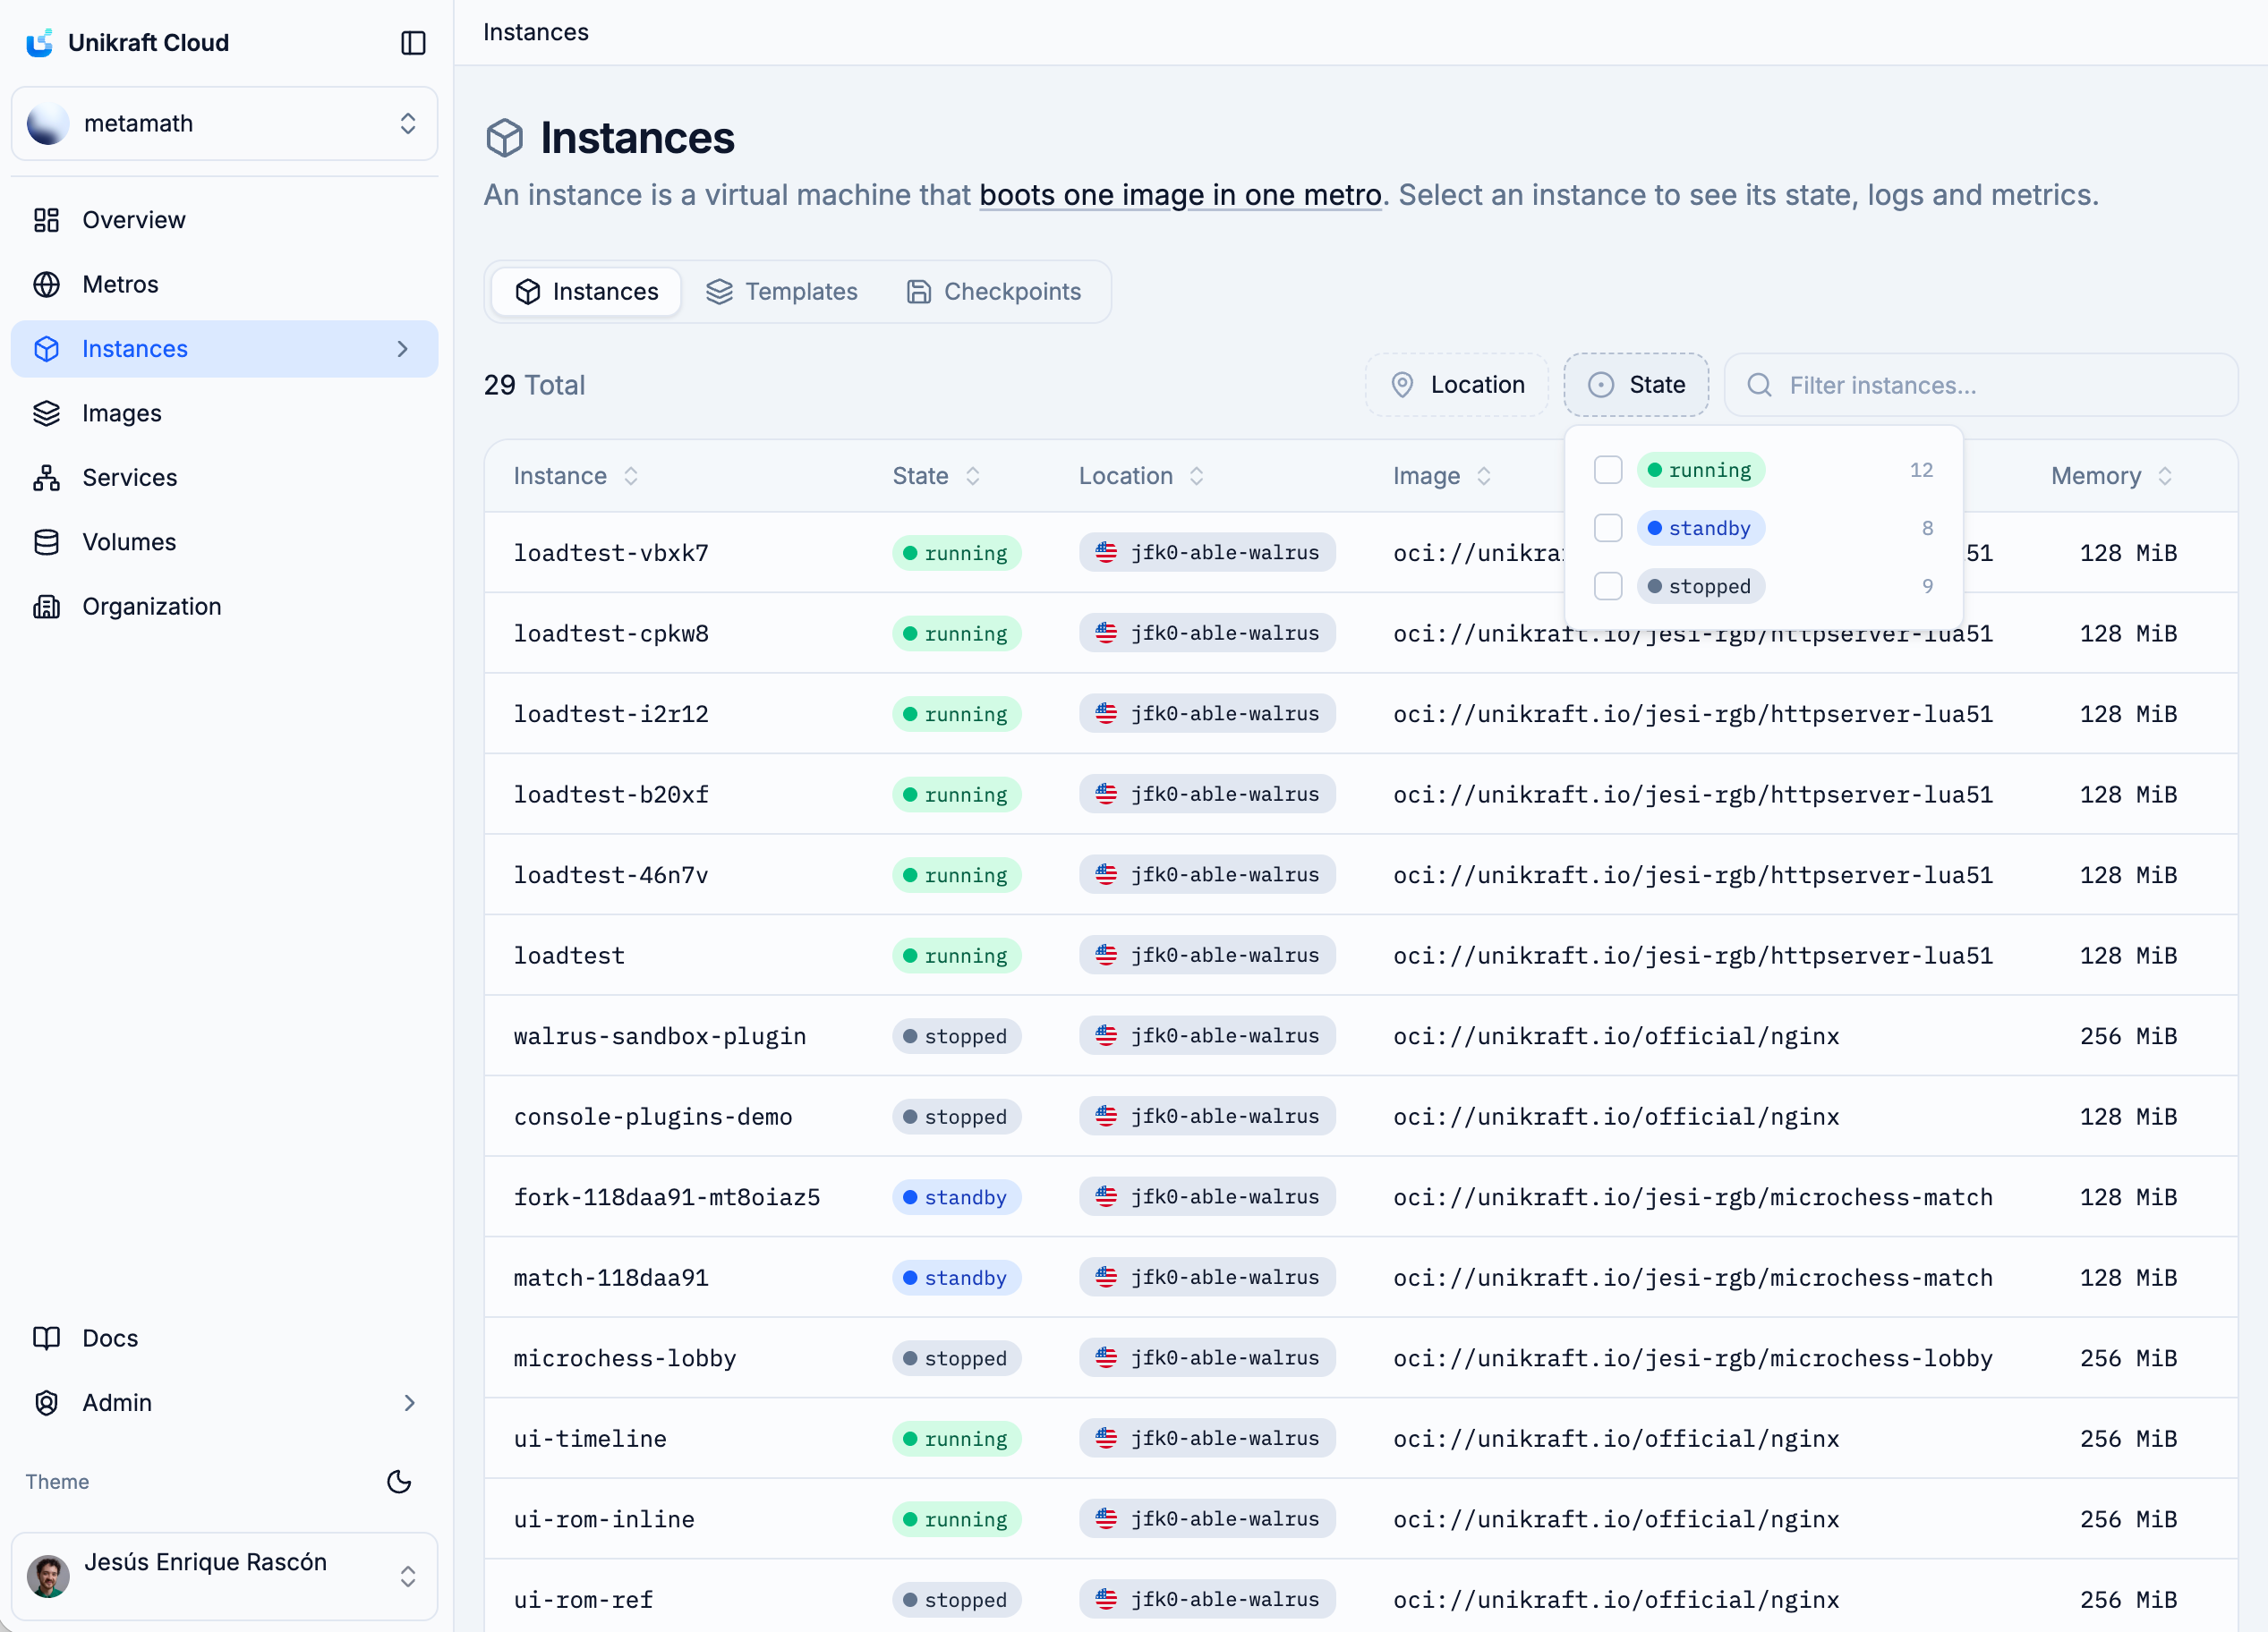Open the Location filter dropdown
This screenshot has height=1632, width=2268.
point(1457,385)
